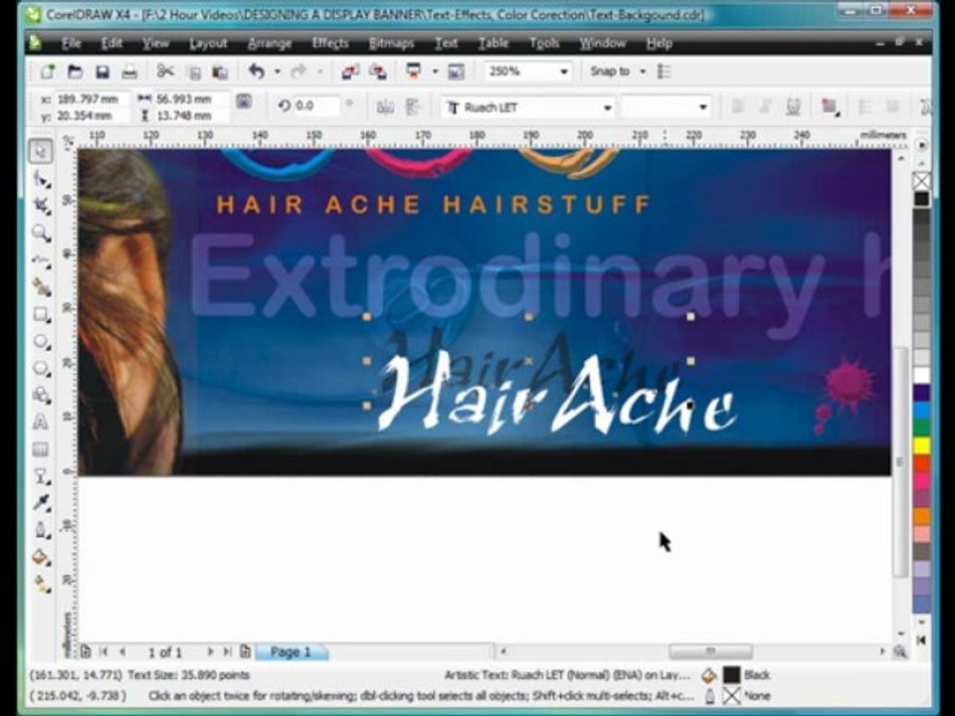
Task: Mirror the object horizontally
Action: point(385,107)
